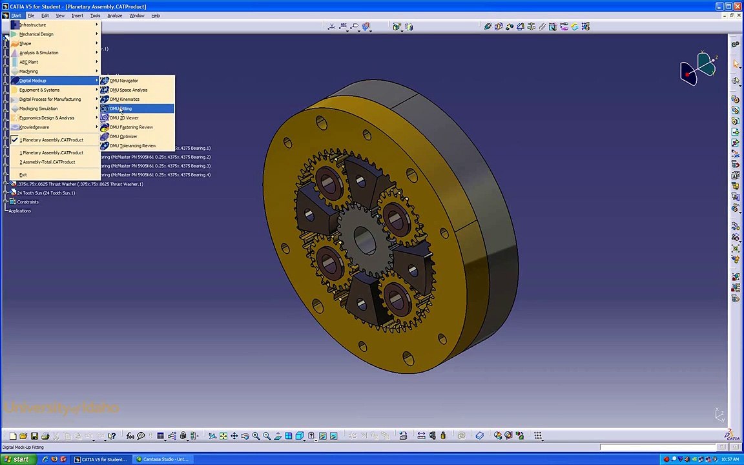Expand Analysis & Simulation submenu
Screen dimensions: 744x465
point(55,53)
